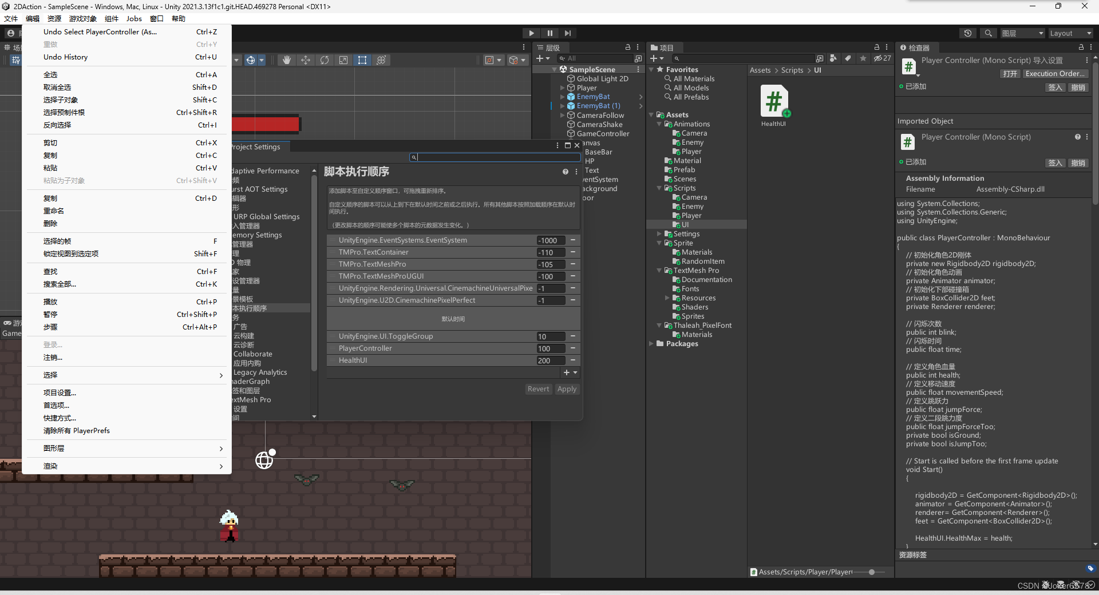1099x595 pixels.
Task: Open the Layout dropdown
Action: pos(1070,33)
